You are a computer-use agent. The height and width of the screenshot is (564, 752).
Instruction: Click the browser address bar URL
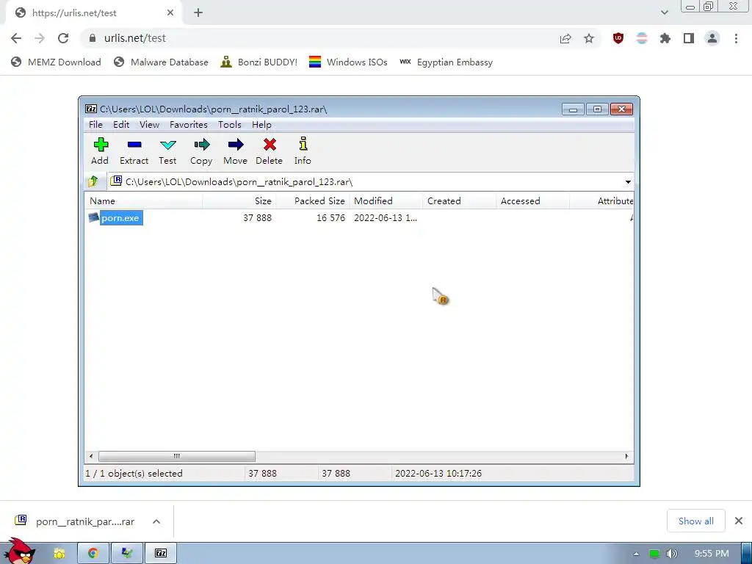coord(135,38)
